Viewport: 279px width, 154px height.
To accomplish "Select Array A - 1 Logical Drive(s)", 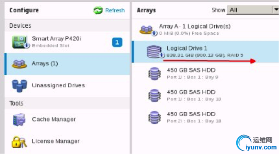I will [x=206, y=30].
